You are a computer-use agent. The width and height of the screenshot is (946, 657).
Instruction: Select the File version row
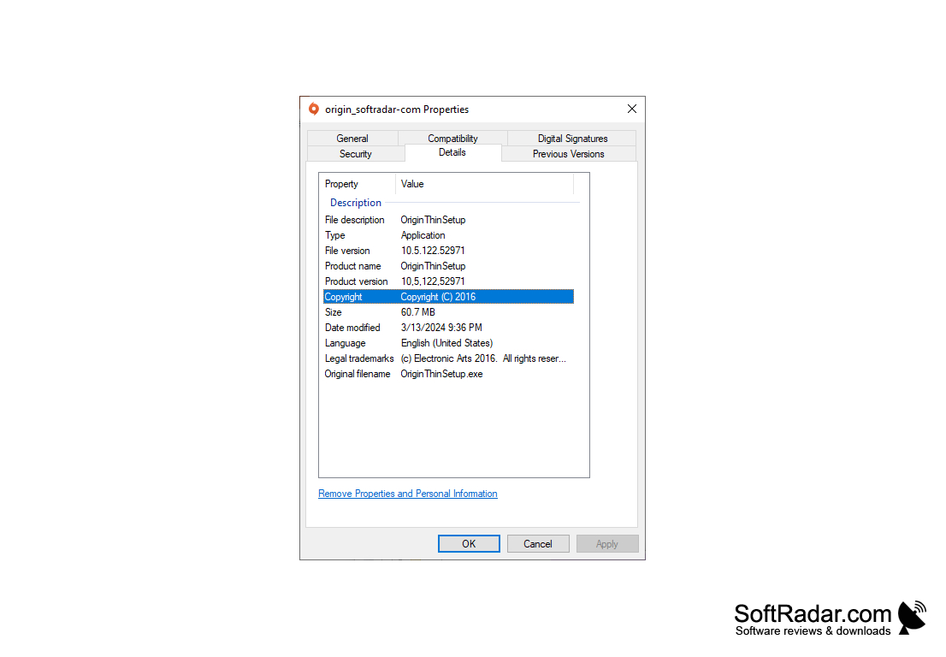448,251
